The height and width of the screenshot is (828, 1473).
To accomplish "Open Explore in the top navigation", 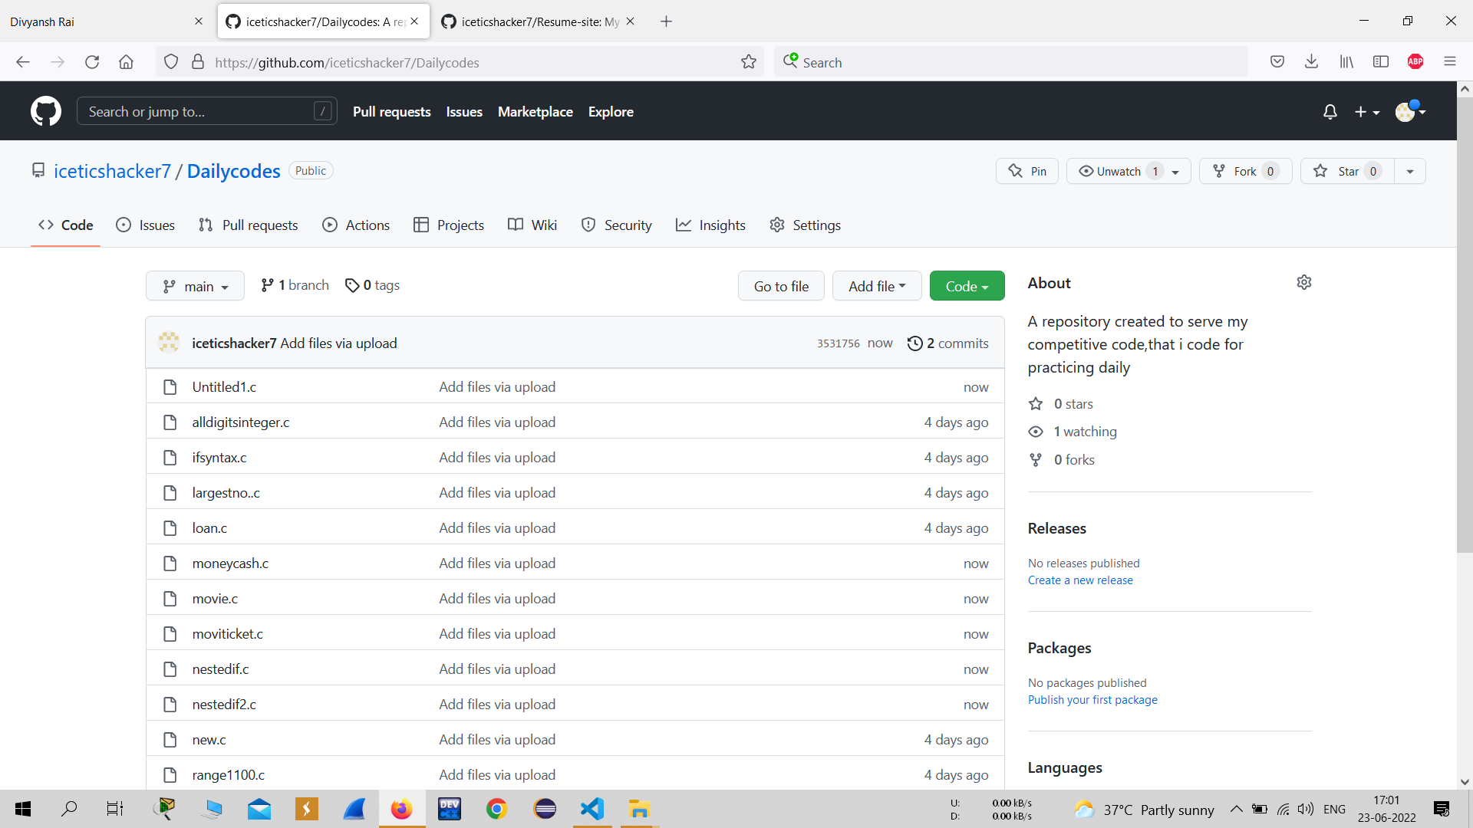I will tap(611, 112).
